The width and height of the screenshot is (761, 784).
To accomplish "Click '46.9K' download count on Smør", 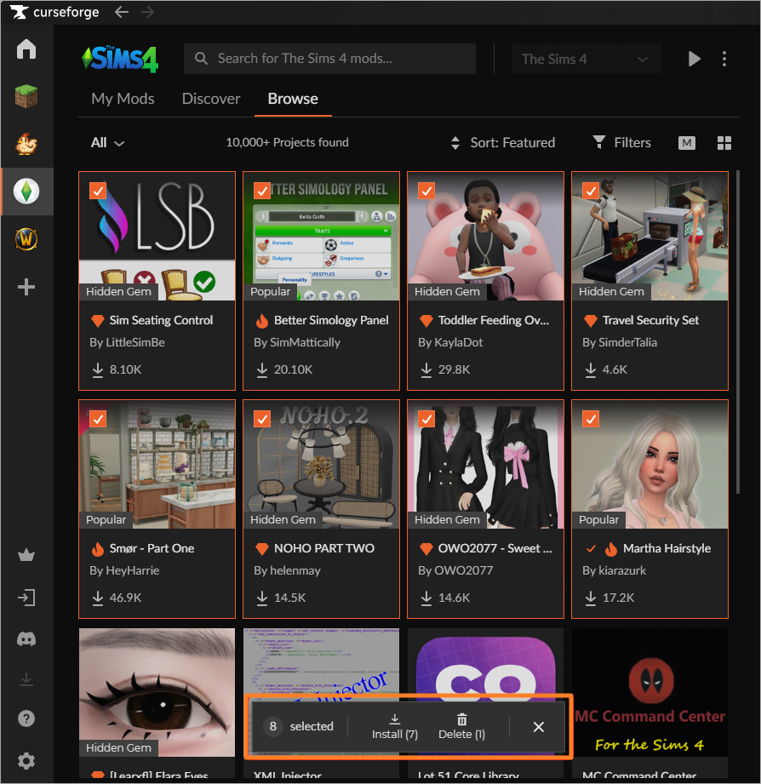I will point(125,598).
